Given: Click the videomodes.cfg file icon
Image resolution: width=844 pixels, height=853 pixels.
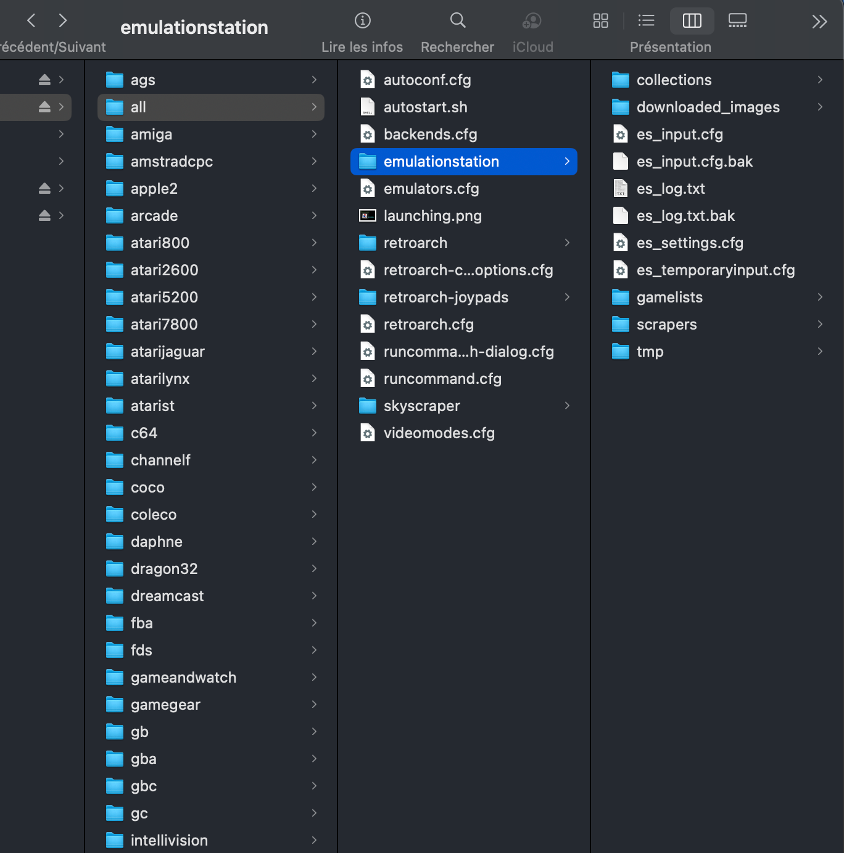Looking at the screenshot, I should click(368, 433).
